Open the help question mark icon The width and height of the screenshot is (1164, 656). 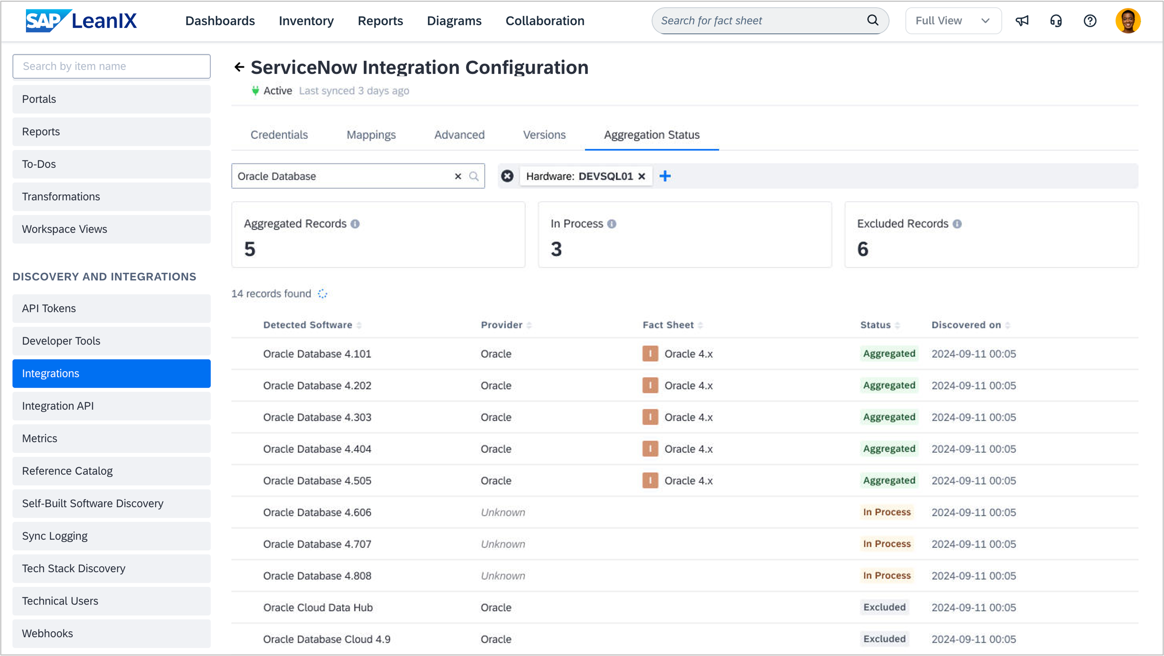1090,21
